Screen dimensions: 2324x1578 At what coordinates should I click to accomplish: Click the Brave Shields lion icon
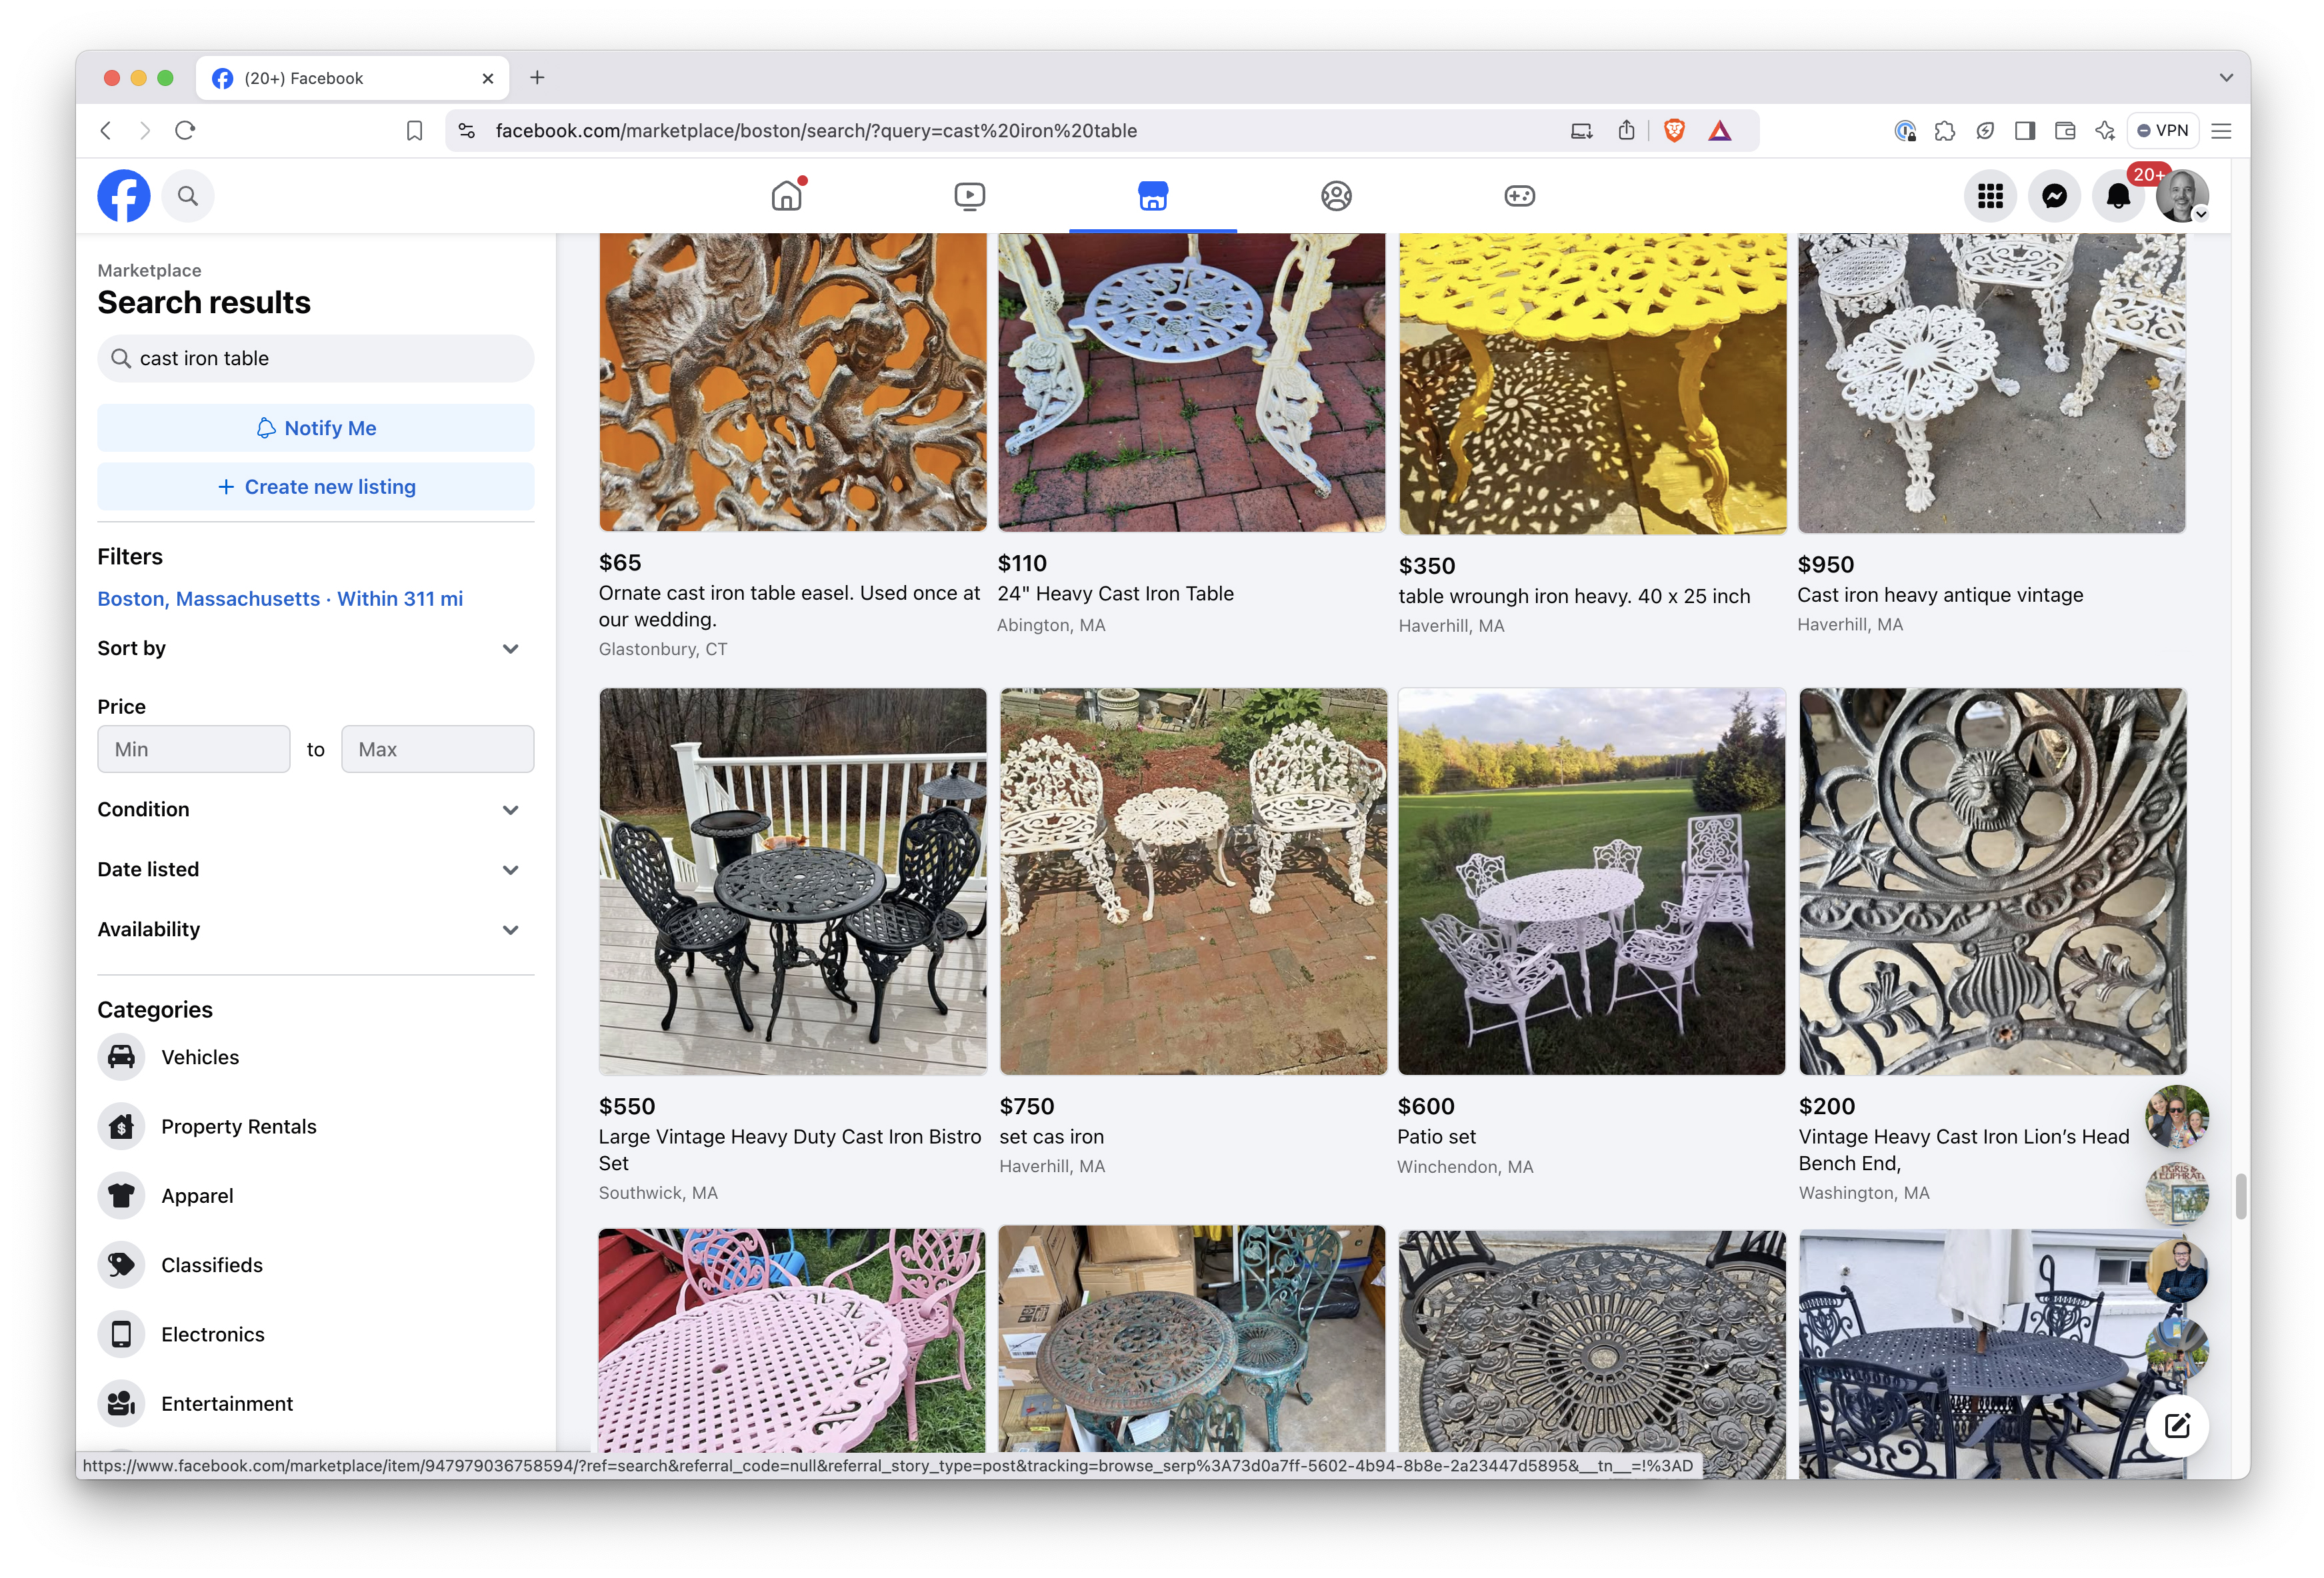1674,131
